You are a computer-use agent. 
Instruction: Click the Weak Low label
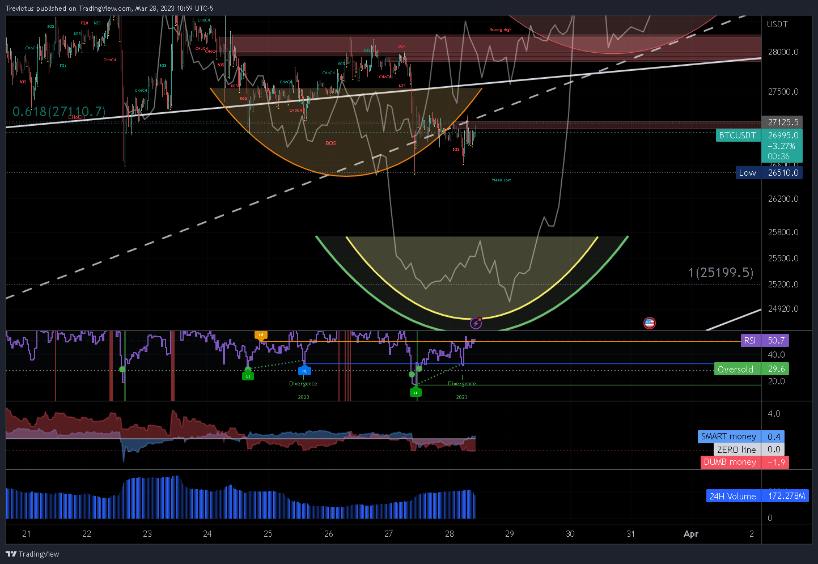pyautogui.click(x=501, y=180)
